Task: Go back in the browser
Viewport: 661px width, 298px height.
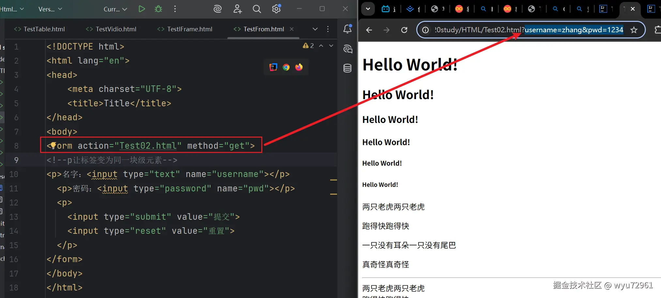Action: 369,30
